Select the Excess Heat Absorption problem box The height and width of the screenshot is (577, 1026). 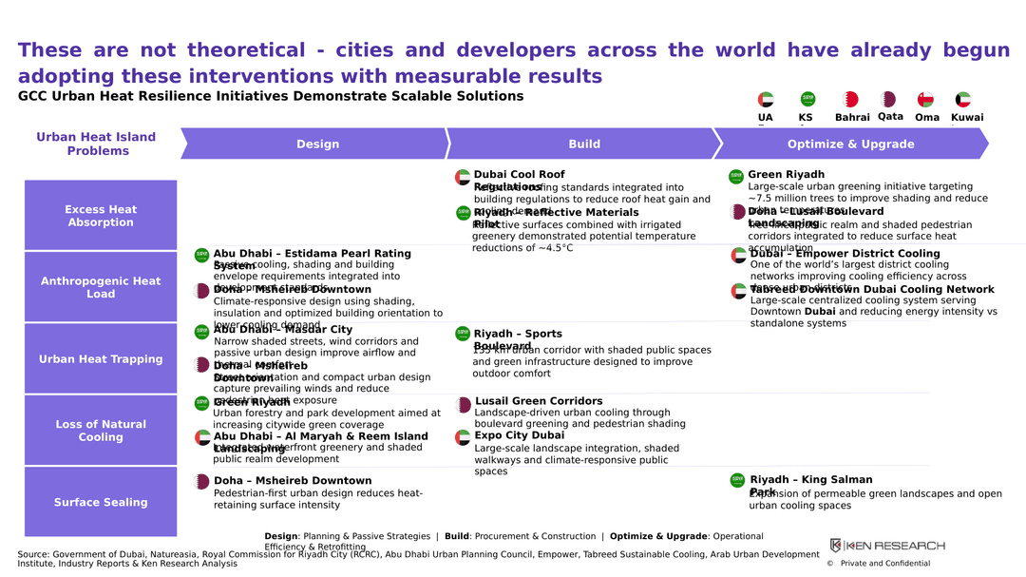coord(101,216)
